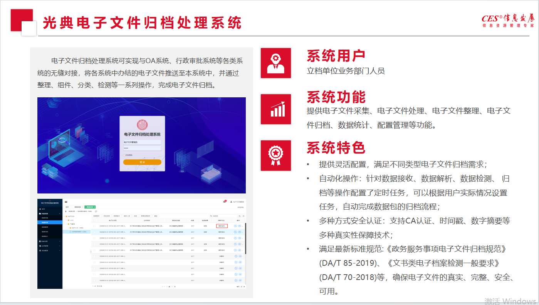Tick the select-all checkbox in the table header
The height and width of the screenshot is (305, 539).
94,220
